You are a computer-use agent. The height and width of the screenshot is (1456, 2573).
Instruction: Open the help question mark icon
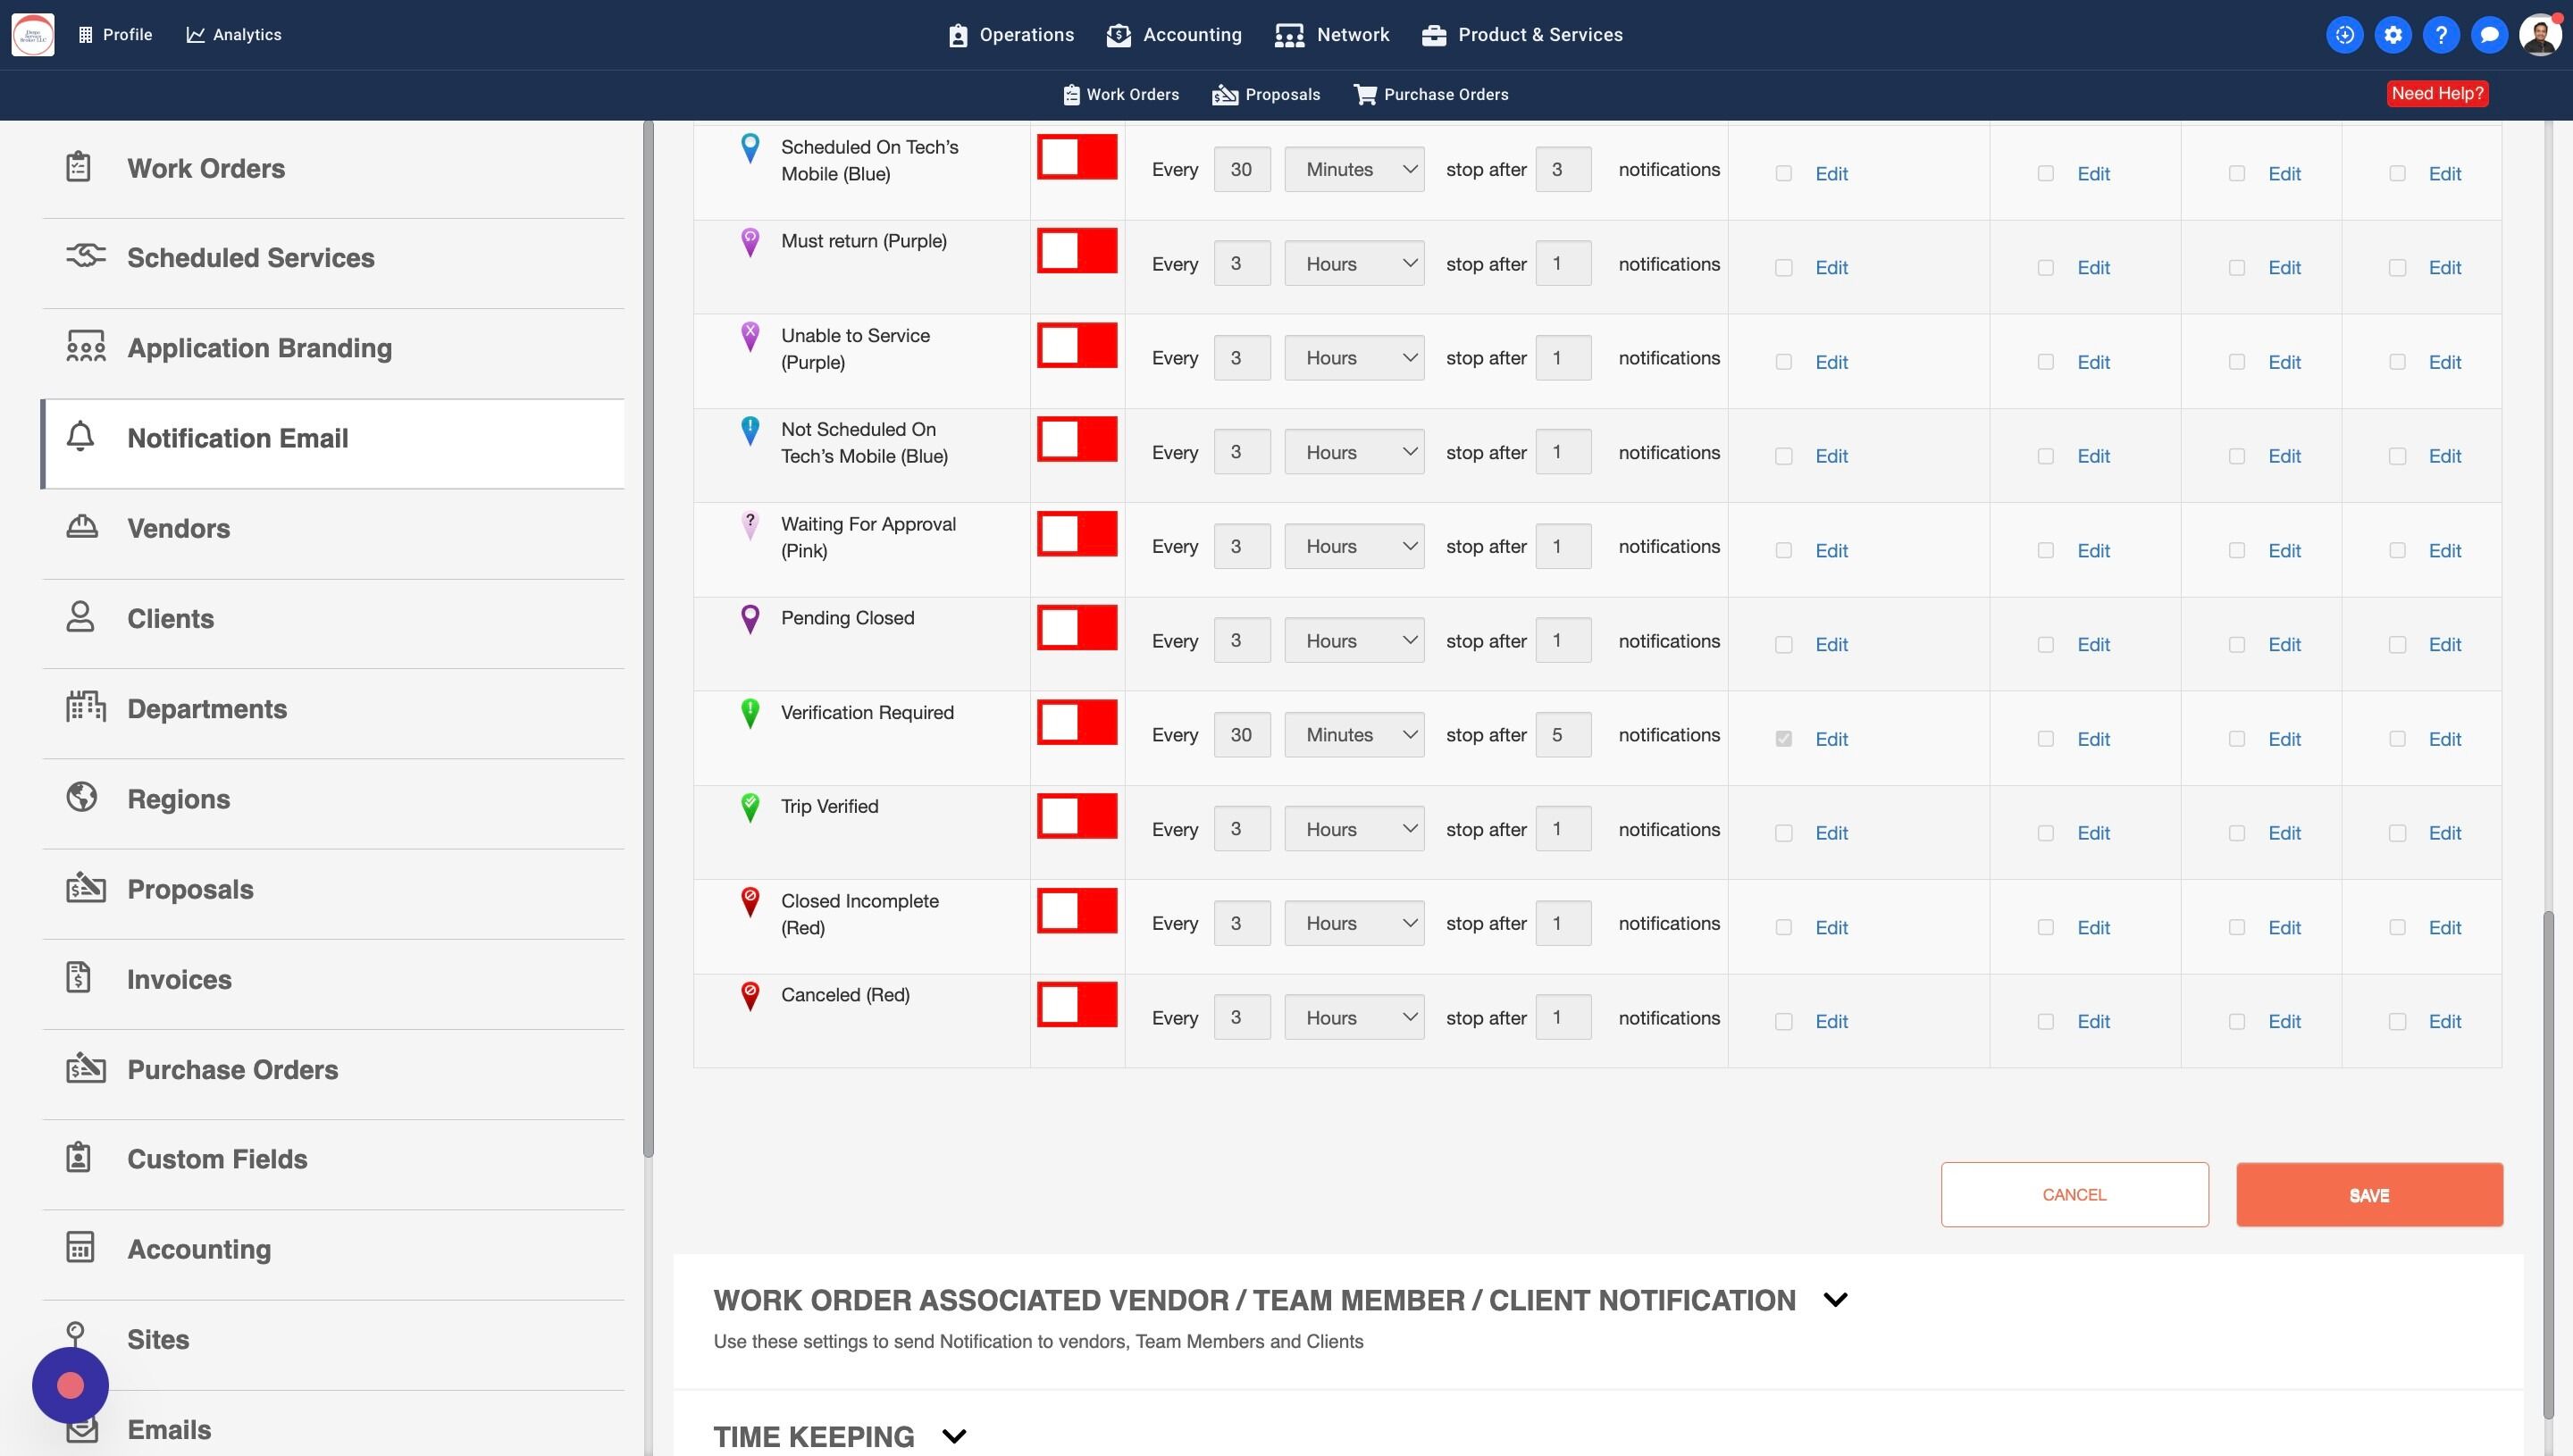[2441, 35]
